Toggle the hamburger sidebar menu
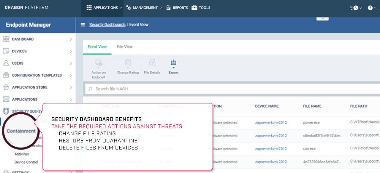This screenshot has width=380, height=173. 83,25
